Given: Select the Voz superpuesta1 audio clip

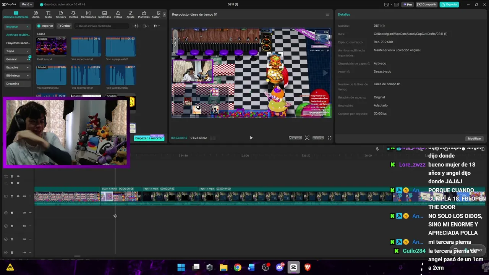Looking at the screenshot, I should [86, 46].
